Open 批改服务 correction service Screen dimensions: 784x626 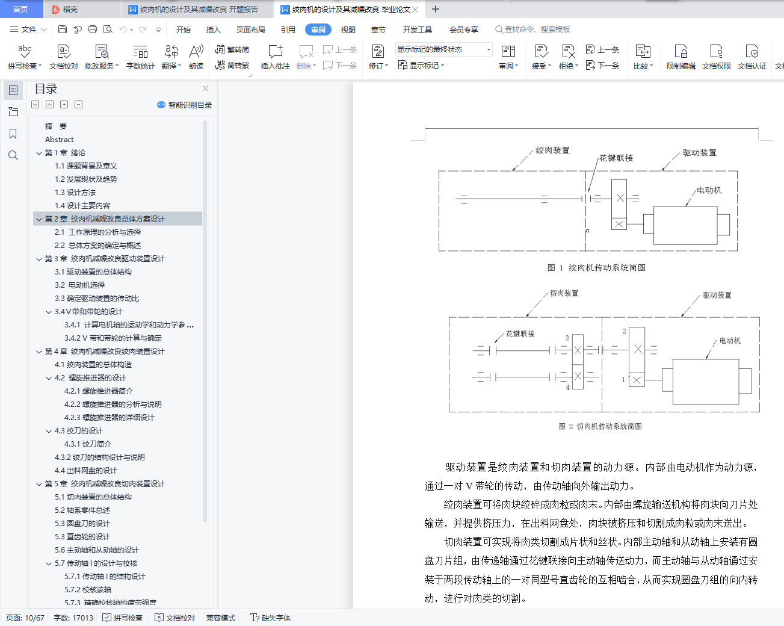tap(102, 57)
